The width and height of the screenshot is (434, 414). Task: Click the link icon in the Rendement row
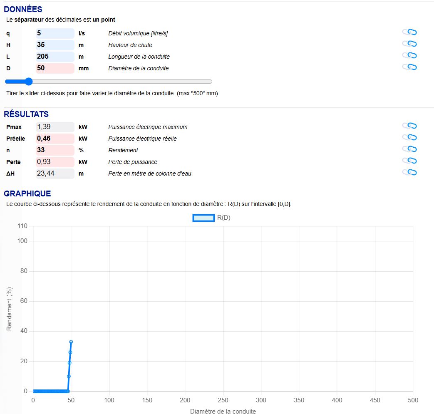[x=409, y=149]
